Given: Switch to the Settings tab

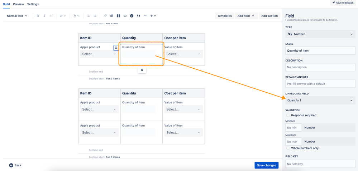Looking at the screenshot, I should pos(33,4).
